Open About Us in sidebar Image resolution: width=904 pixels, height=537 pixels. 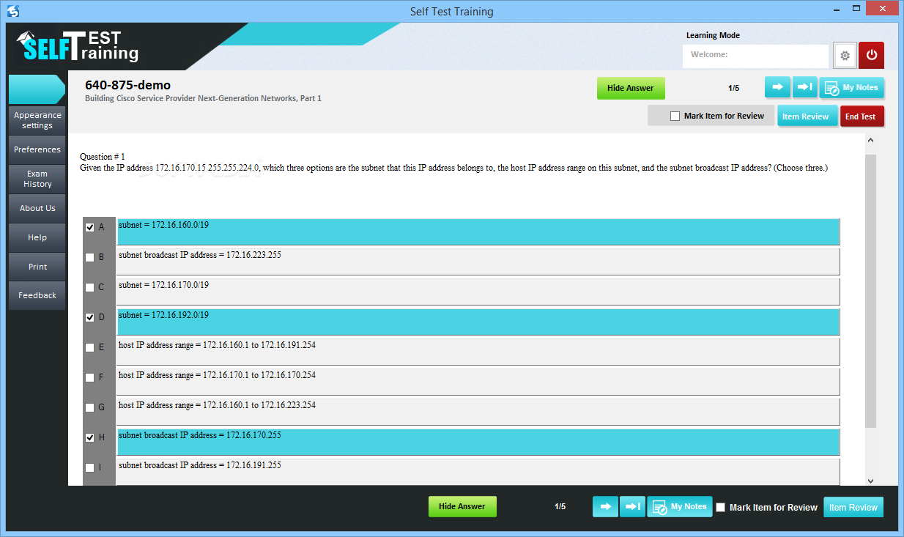pos(37,208)
